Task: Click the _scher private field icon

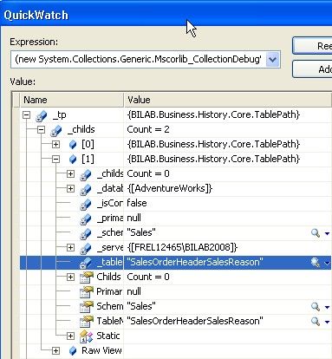Action: tap(86, 233)
